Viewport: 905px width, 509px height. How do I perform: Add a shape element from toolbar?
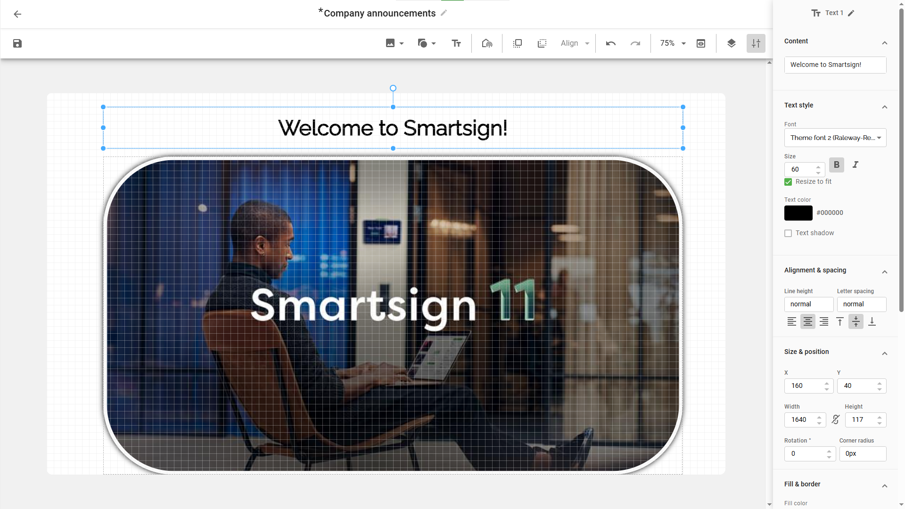click(x=422, y=43)
